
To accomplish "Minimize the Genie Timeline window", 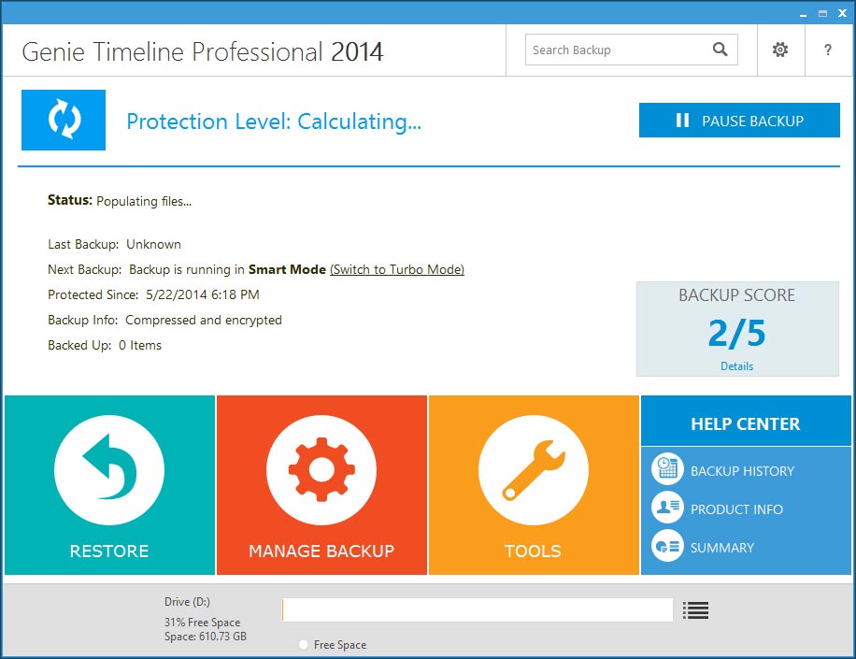I will (803, 14).
